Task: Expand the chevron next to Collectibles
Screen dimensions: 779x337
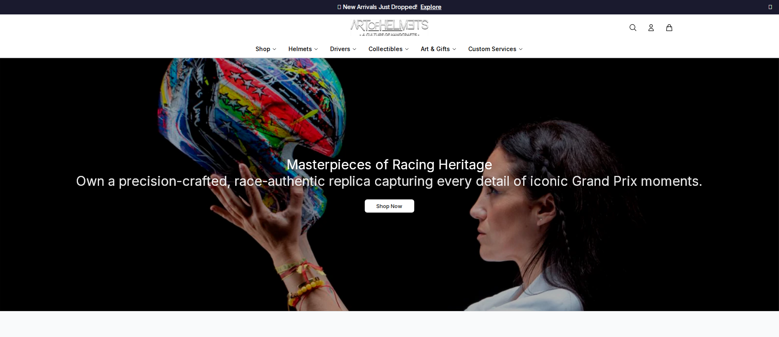Action: 407,49
